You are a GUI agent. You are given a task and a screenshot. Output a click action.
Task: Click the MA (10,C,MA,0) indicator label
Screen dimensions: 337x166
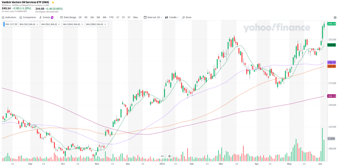pos(28,24)
